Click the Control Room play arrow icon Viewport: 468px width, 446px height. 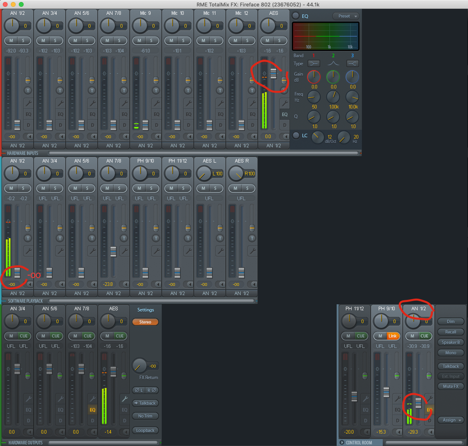coord(342,442)
